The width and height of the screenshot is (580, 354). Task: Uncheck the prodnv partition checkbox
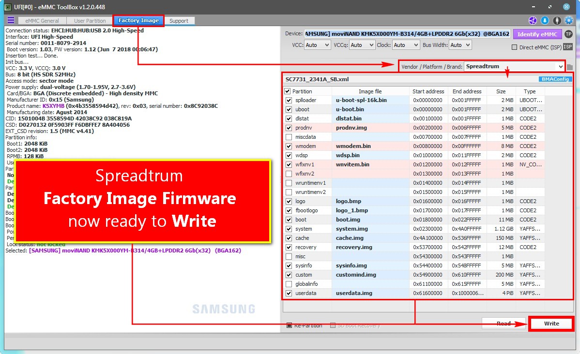tap(289, 128)
